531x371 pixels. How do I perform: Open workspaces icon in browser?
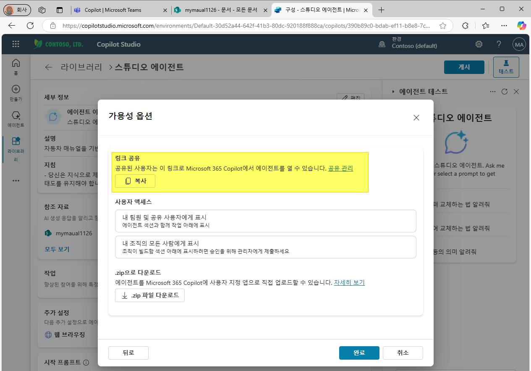click(x=42, y=10)
